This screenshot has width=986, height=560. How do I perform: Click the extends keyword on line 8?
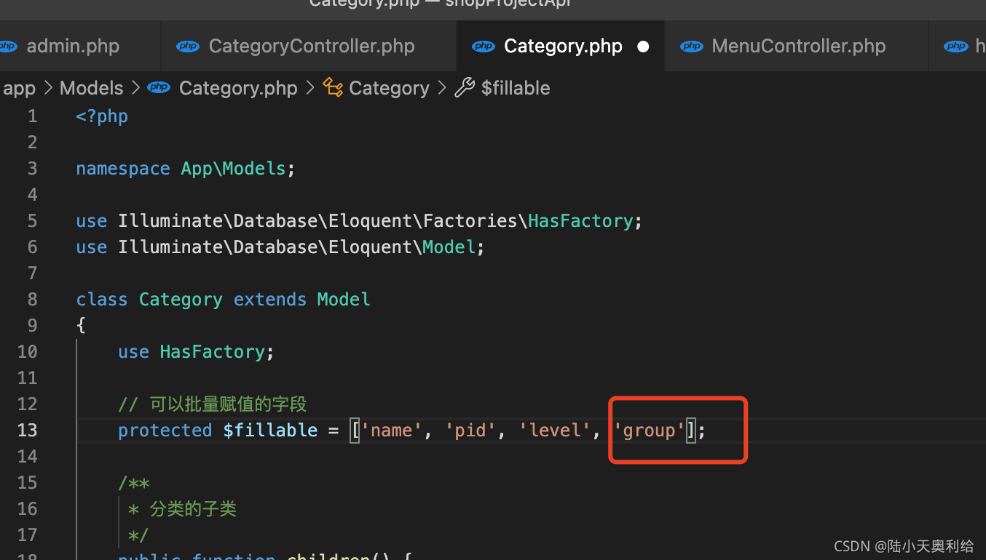click(x=270, y=299)
